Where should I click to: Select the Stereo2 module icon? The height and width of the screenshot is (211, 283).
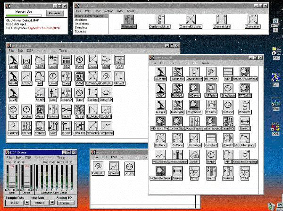click(x=245, y=124)
